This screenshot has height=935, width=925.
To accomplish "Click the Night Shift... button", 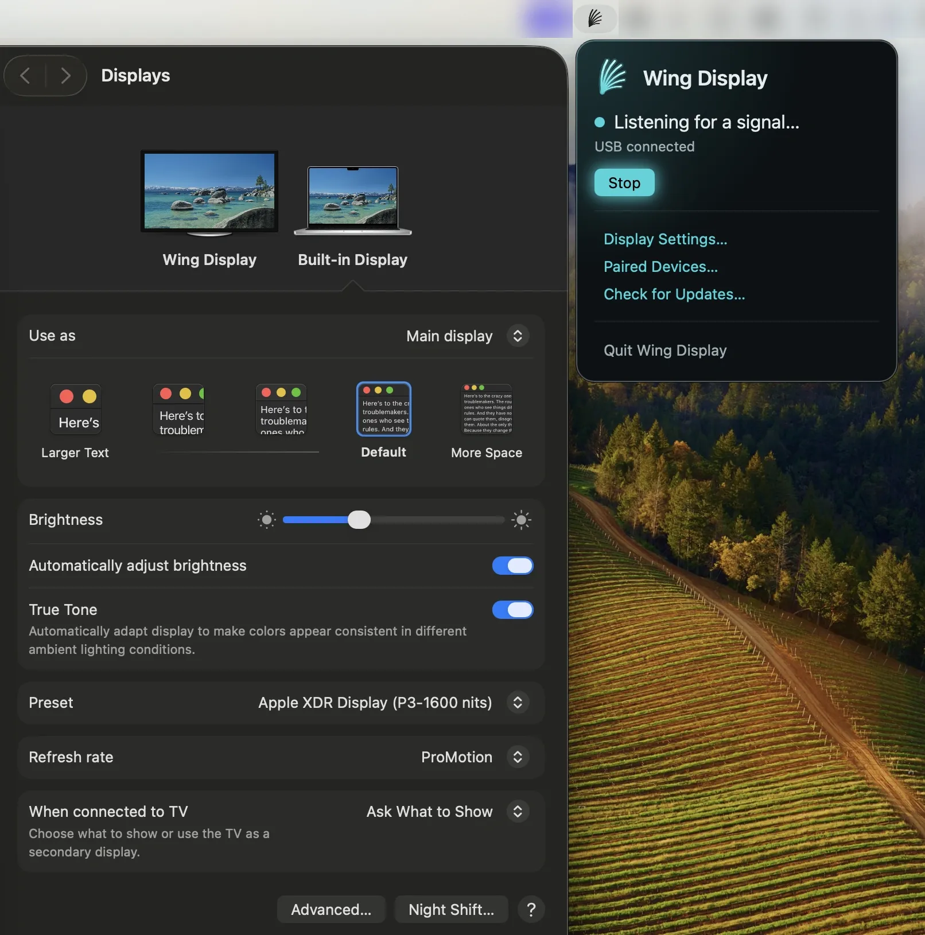I will point(451,910).
